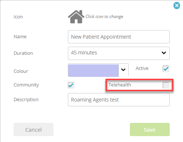Image resolution: width=183 pixels, height=142 pixels.
Task: Expand the Colour picker chevron arrow
Action: point(123,70)
